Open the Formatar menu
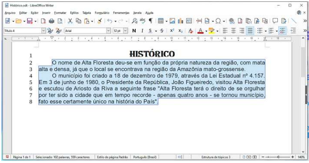Image resolution: width=309 pixels, height=163 pixels. click(60, 13)
